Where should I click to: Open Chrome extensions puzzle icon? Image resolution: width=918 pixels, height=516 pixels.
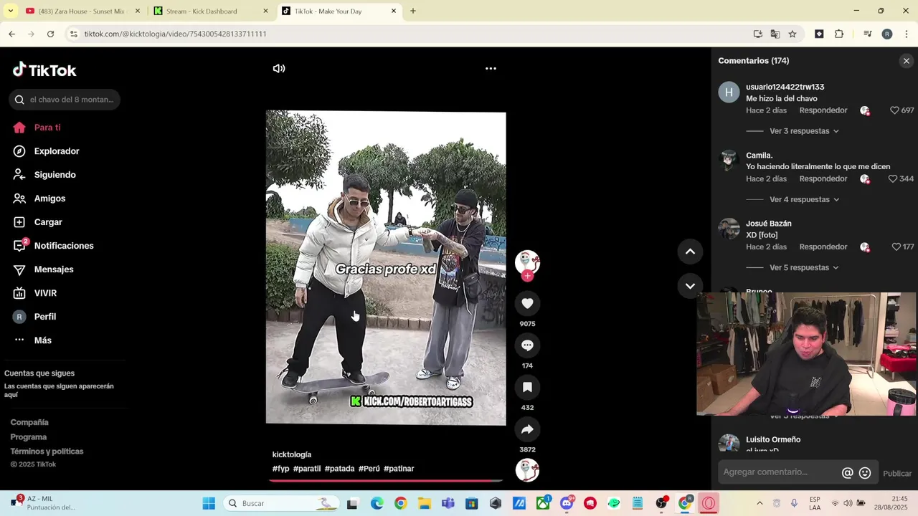coord(839,34)
